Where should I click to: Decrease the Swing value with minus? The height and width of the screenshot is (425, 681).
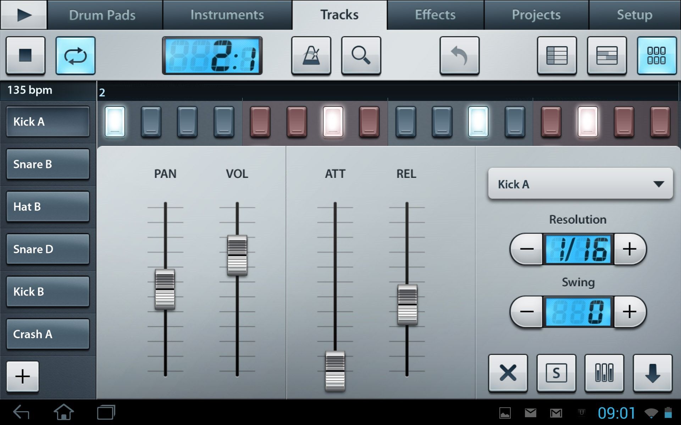click(527, 312)
